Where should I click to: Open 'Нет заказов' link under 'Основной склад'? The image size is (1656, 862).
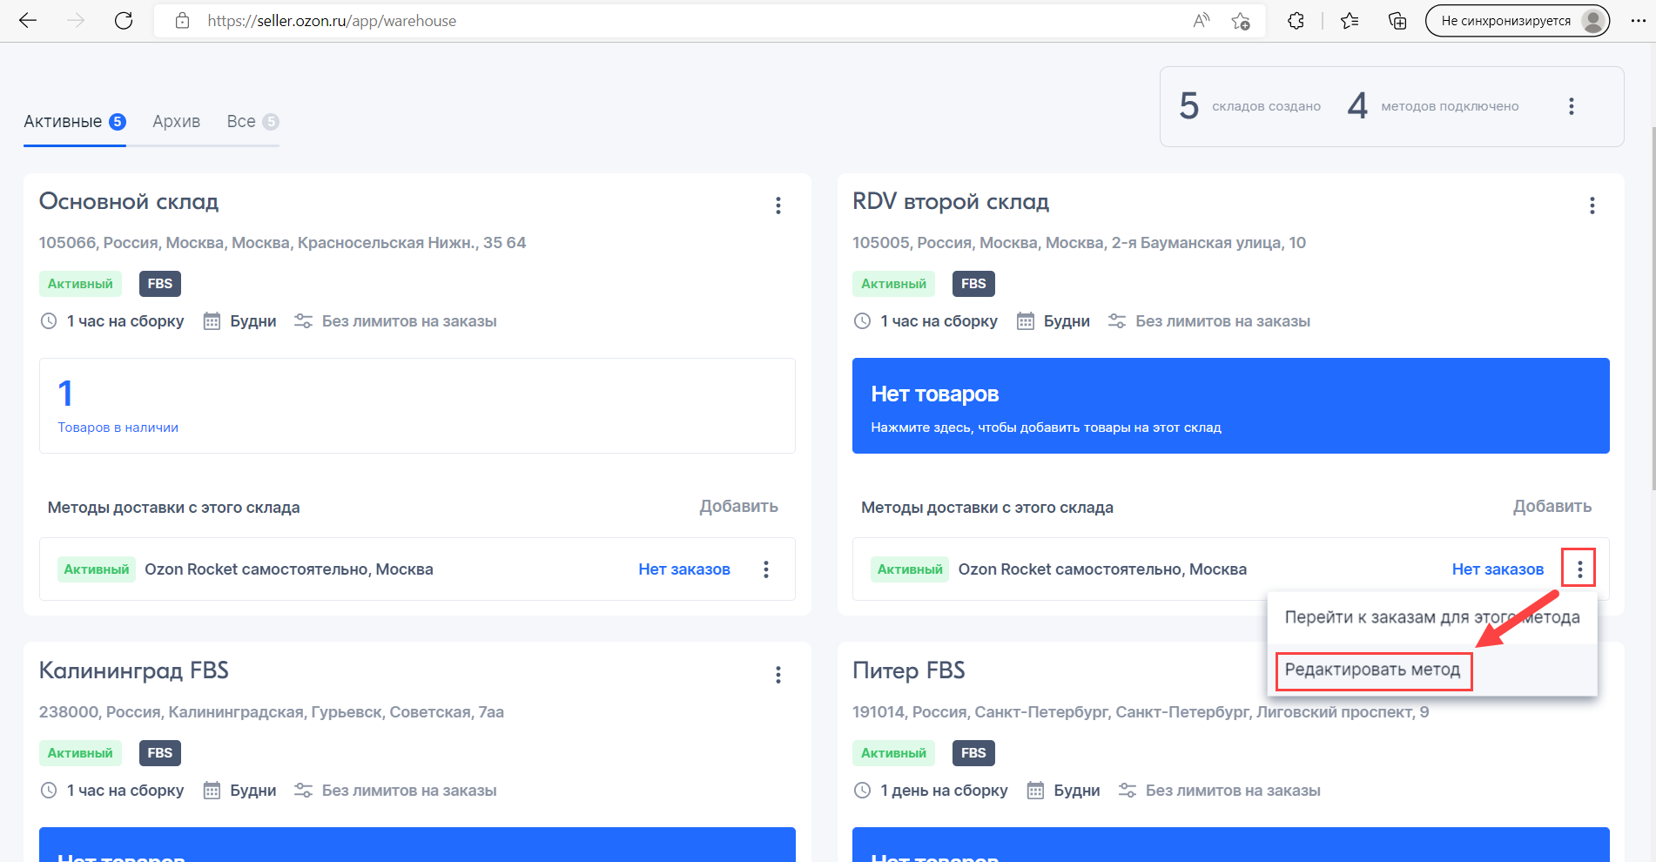684,569
